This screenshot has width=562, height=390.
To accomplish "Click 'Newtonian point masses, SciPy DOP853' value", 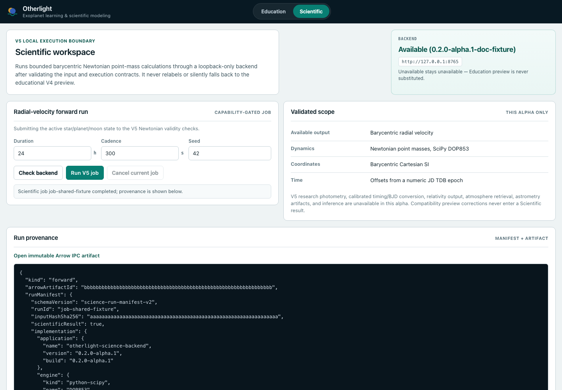I will click(420, 149).
